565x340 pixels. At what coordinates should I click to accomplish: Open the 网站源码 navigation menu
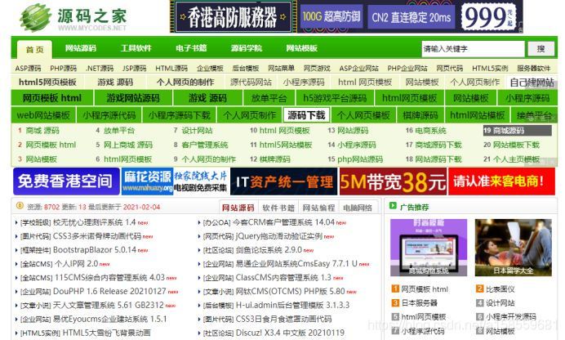(81, 48)
